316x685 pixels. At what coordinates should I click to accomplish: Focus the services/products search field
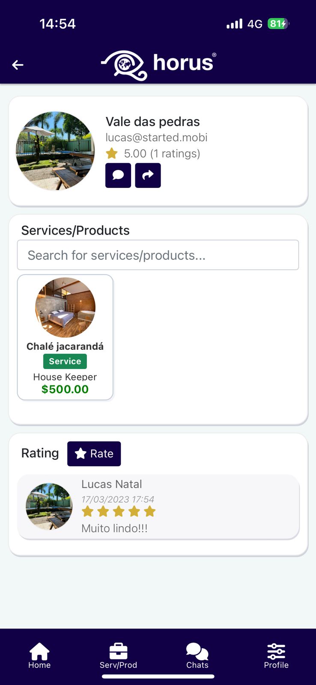tap(158, 255)
